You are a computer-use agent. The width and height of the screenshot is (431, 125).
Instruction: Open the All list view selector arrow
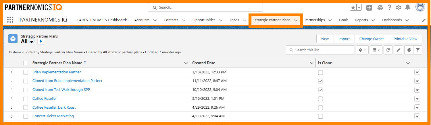(32, 42)
